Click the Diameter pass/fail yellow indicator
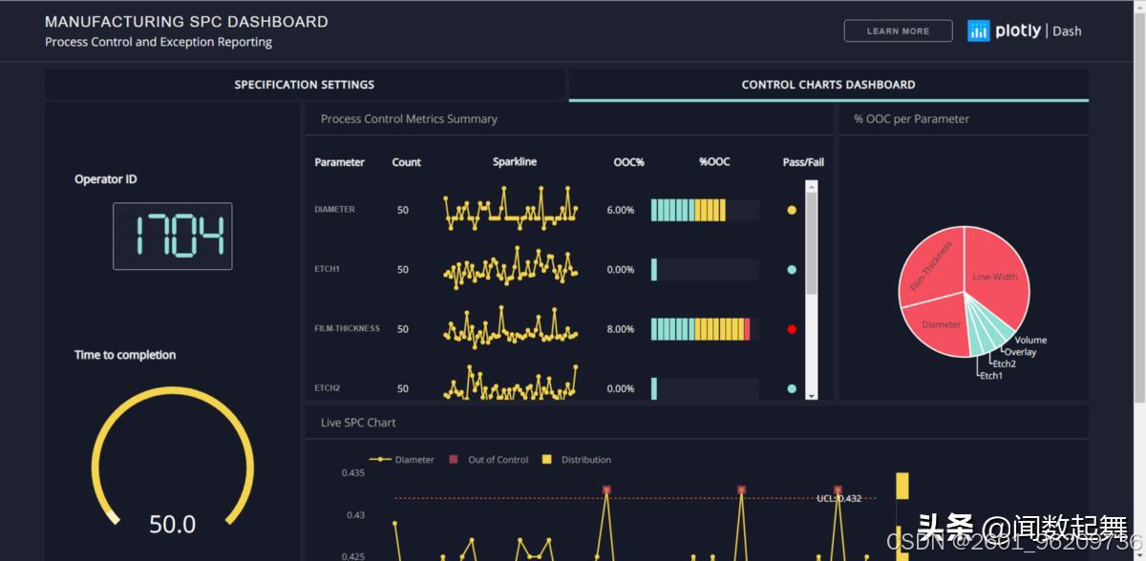Image resolution: width=1146 pixels, height=561 pixels. tap(792, 210)
